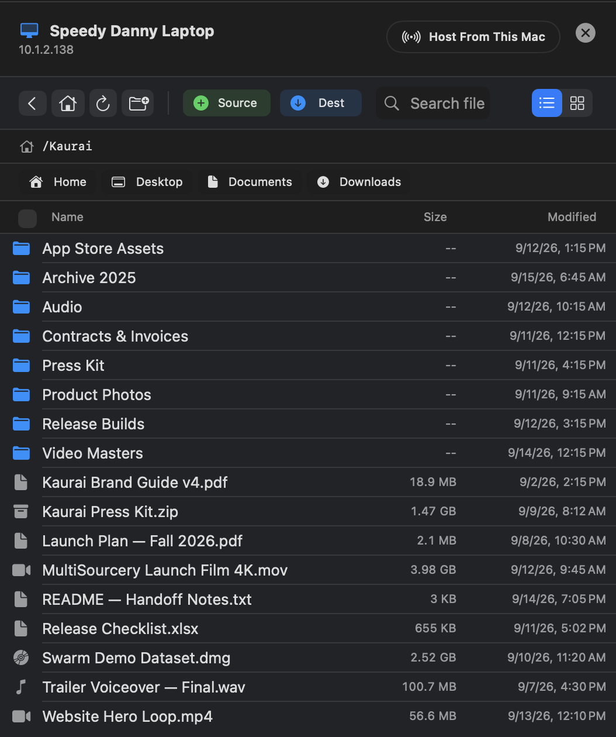The image size is (616, 737).
Task: Open the Desktop shortcut
Action: pos(147,182)
